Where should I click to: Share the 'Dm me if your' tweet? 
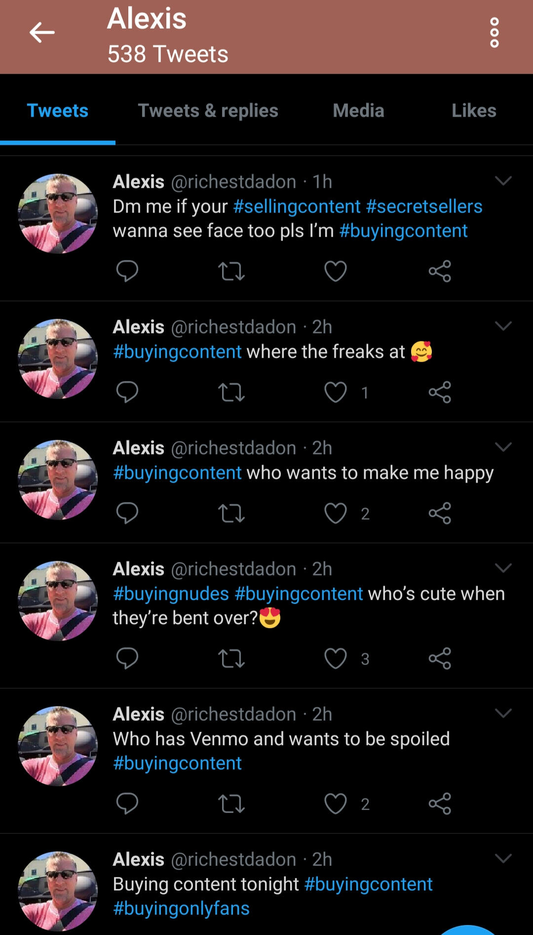(440, 271)
